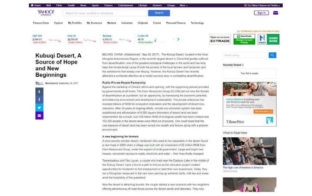Open the Originals tab
312x196 pixels.
click(143, 23)
